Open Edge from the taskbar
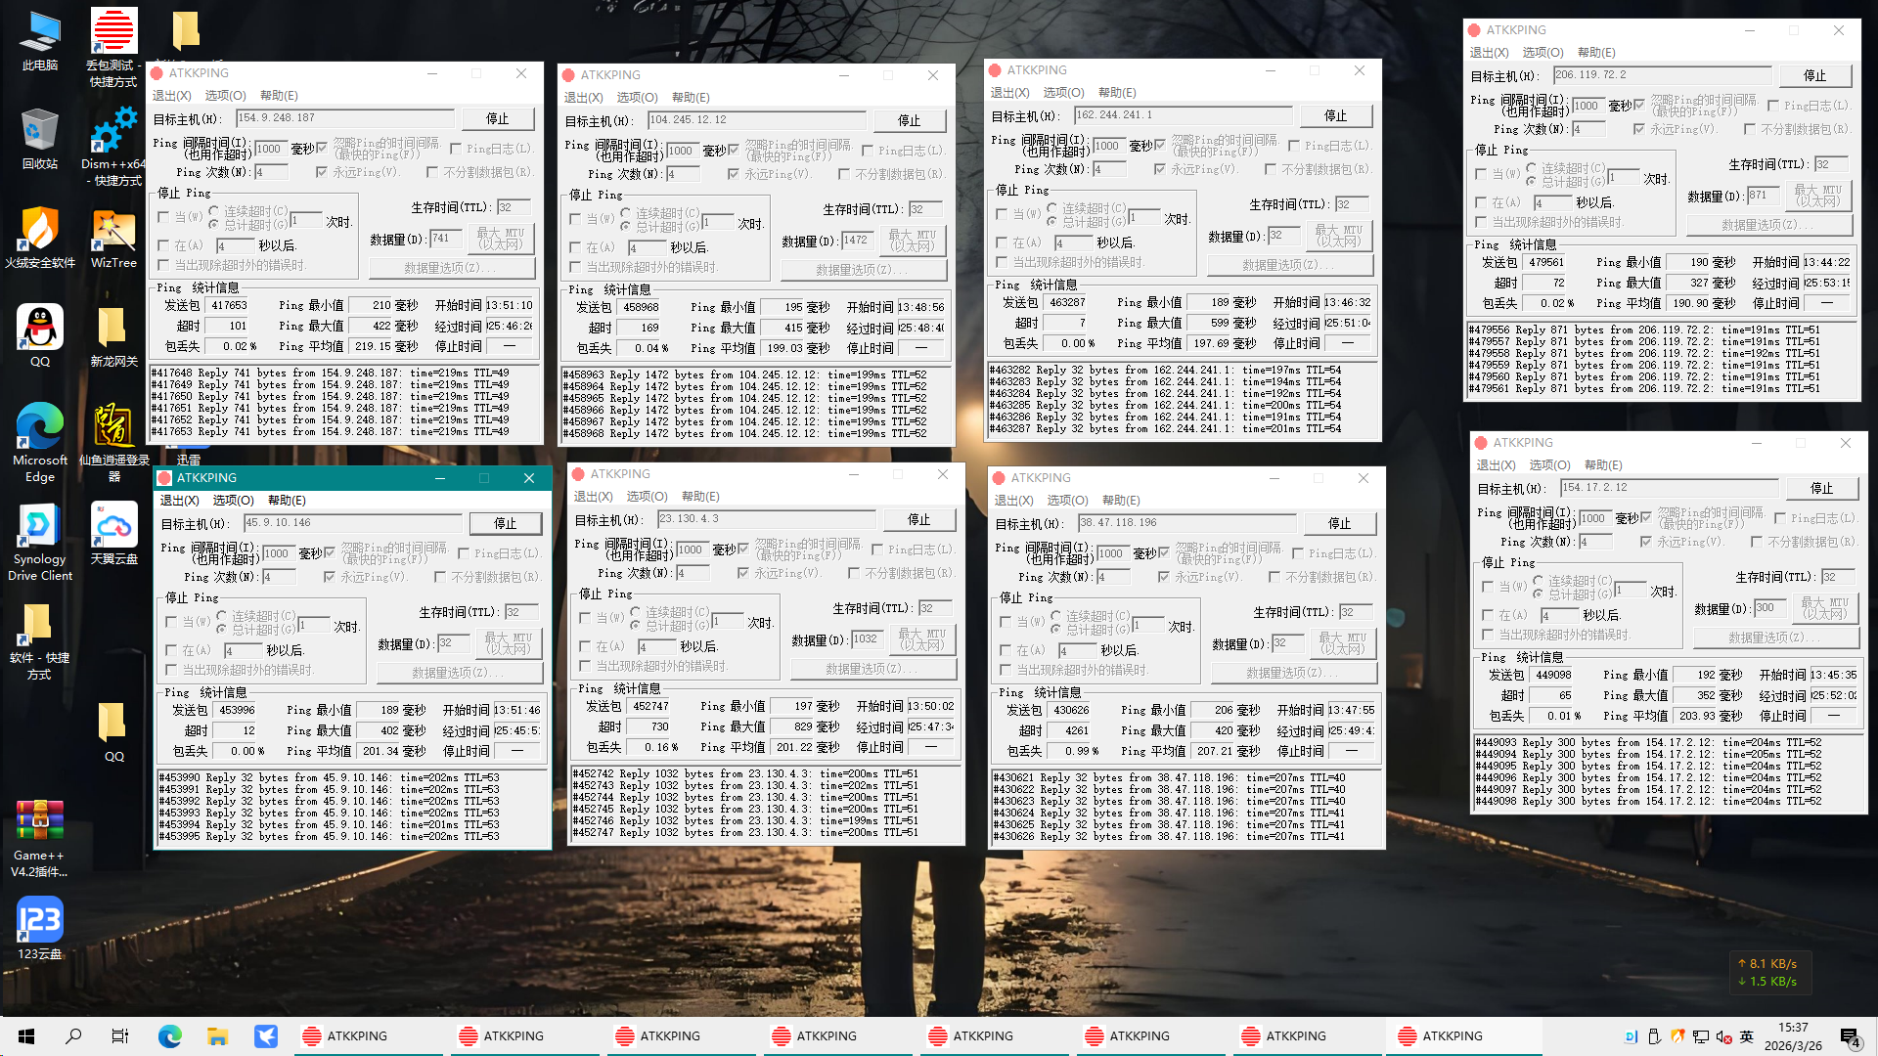 tap(170, 1036)
